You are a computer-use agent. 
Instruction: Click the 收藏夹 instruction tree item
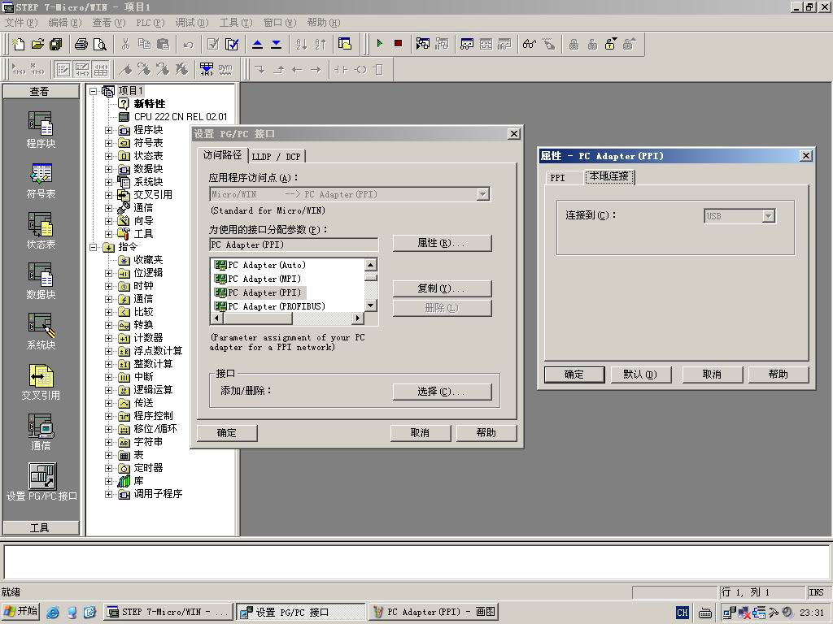tap(148, 260)
